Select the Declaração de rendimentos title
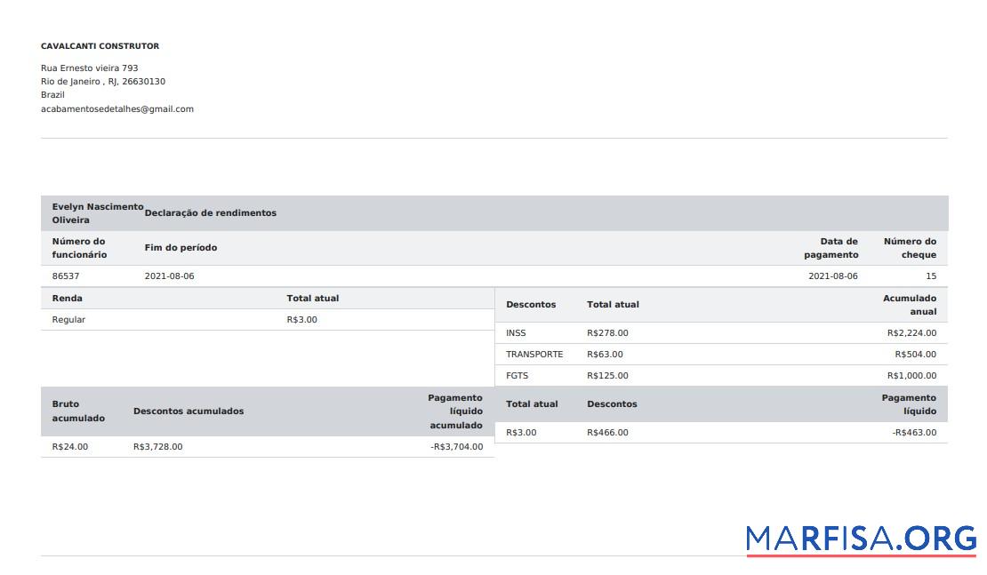987x575 pixels. coord(210,213)
